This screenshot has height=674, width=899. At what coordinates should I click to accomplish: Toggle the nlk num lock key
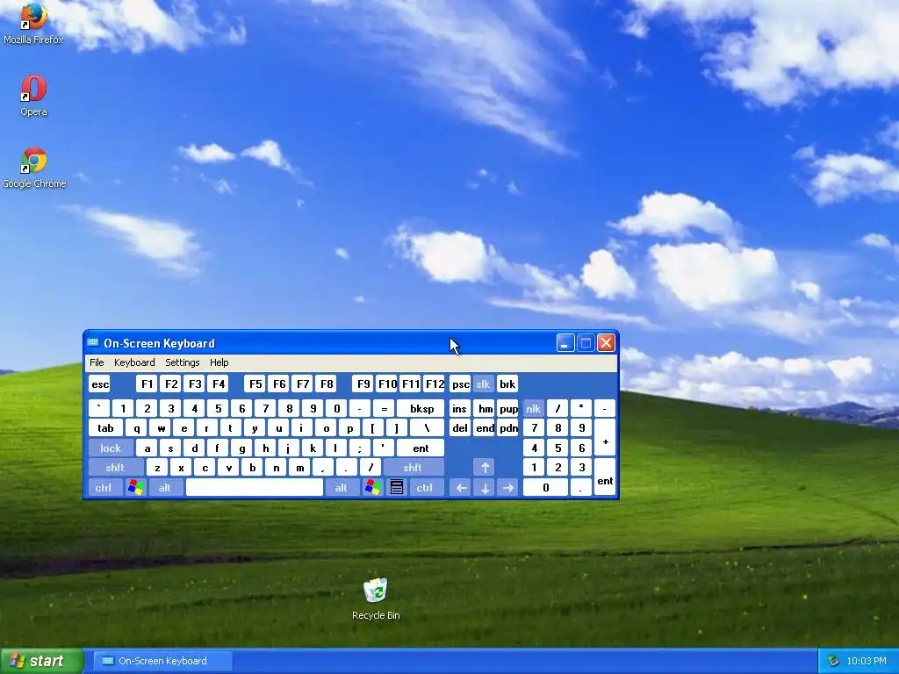coord(533,409)
